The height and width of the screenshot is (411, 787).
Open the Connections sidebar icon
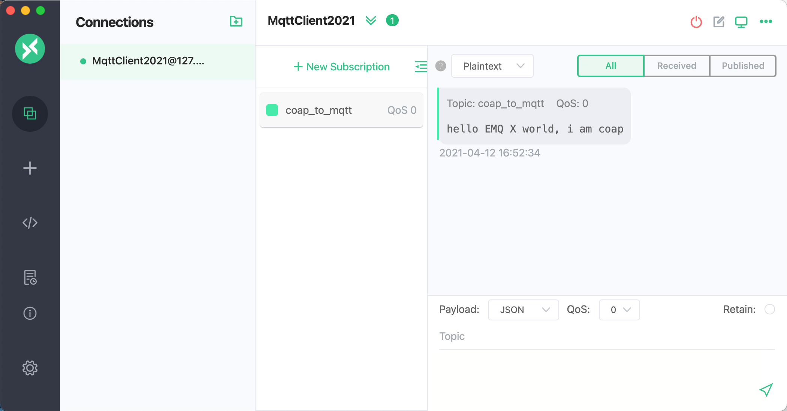point(30,113)
